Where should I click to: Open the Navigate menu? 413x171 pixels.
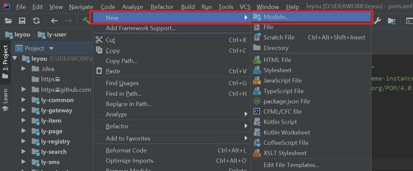81,7
